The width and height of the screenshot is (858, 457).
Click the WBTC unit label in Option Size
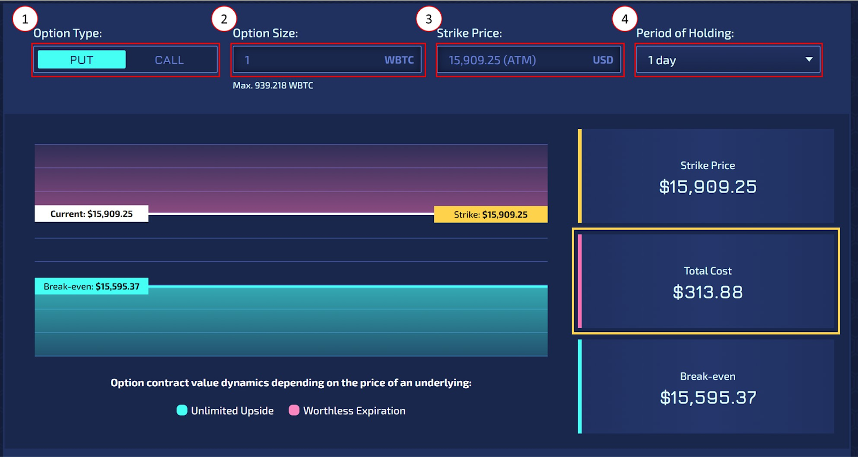(399, 60)
